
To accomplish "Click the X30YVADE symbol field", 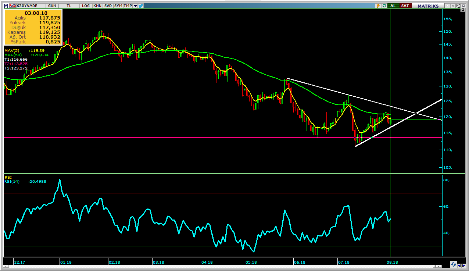I will pos(31,6).
